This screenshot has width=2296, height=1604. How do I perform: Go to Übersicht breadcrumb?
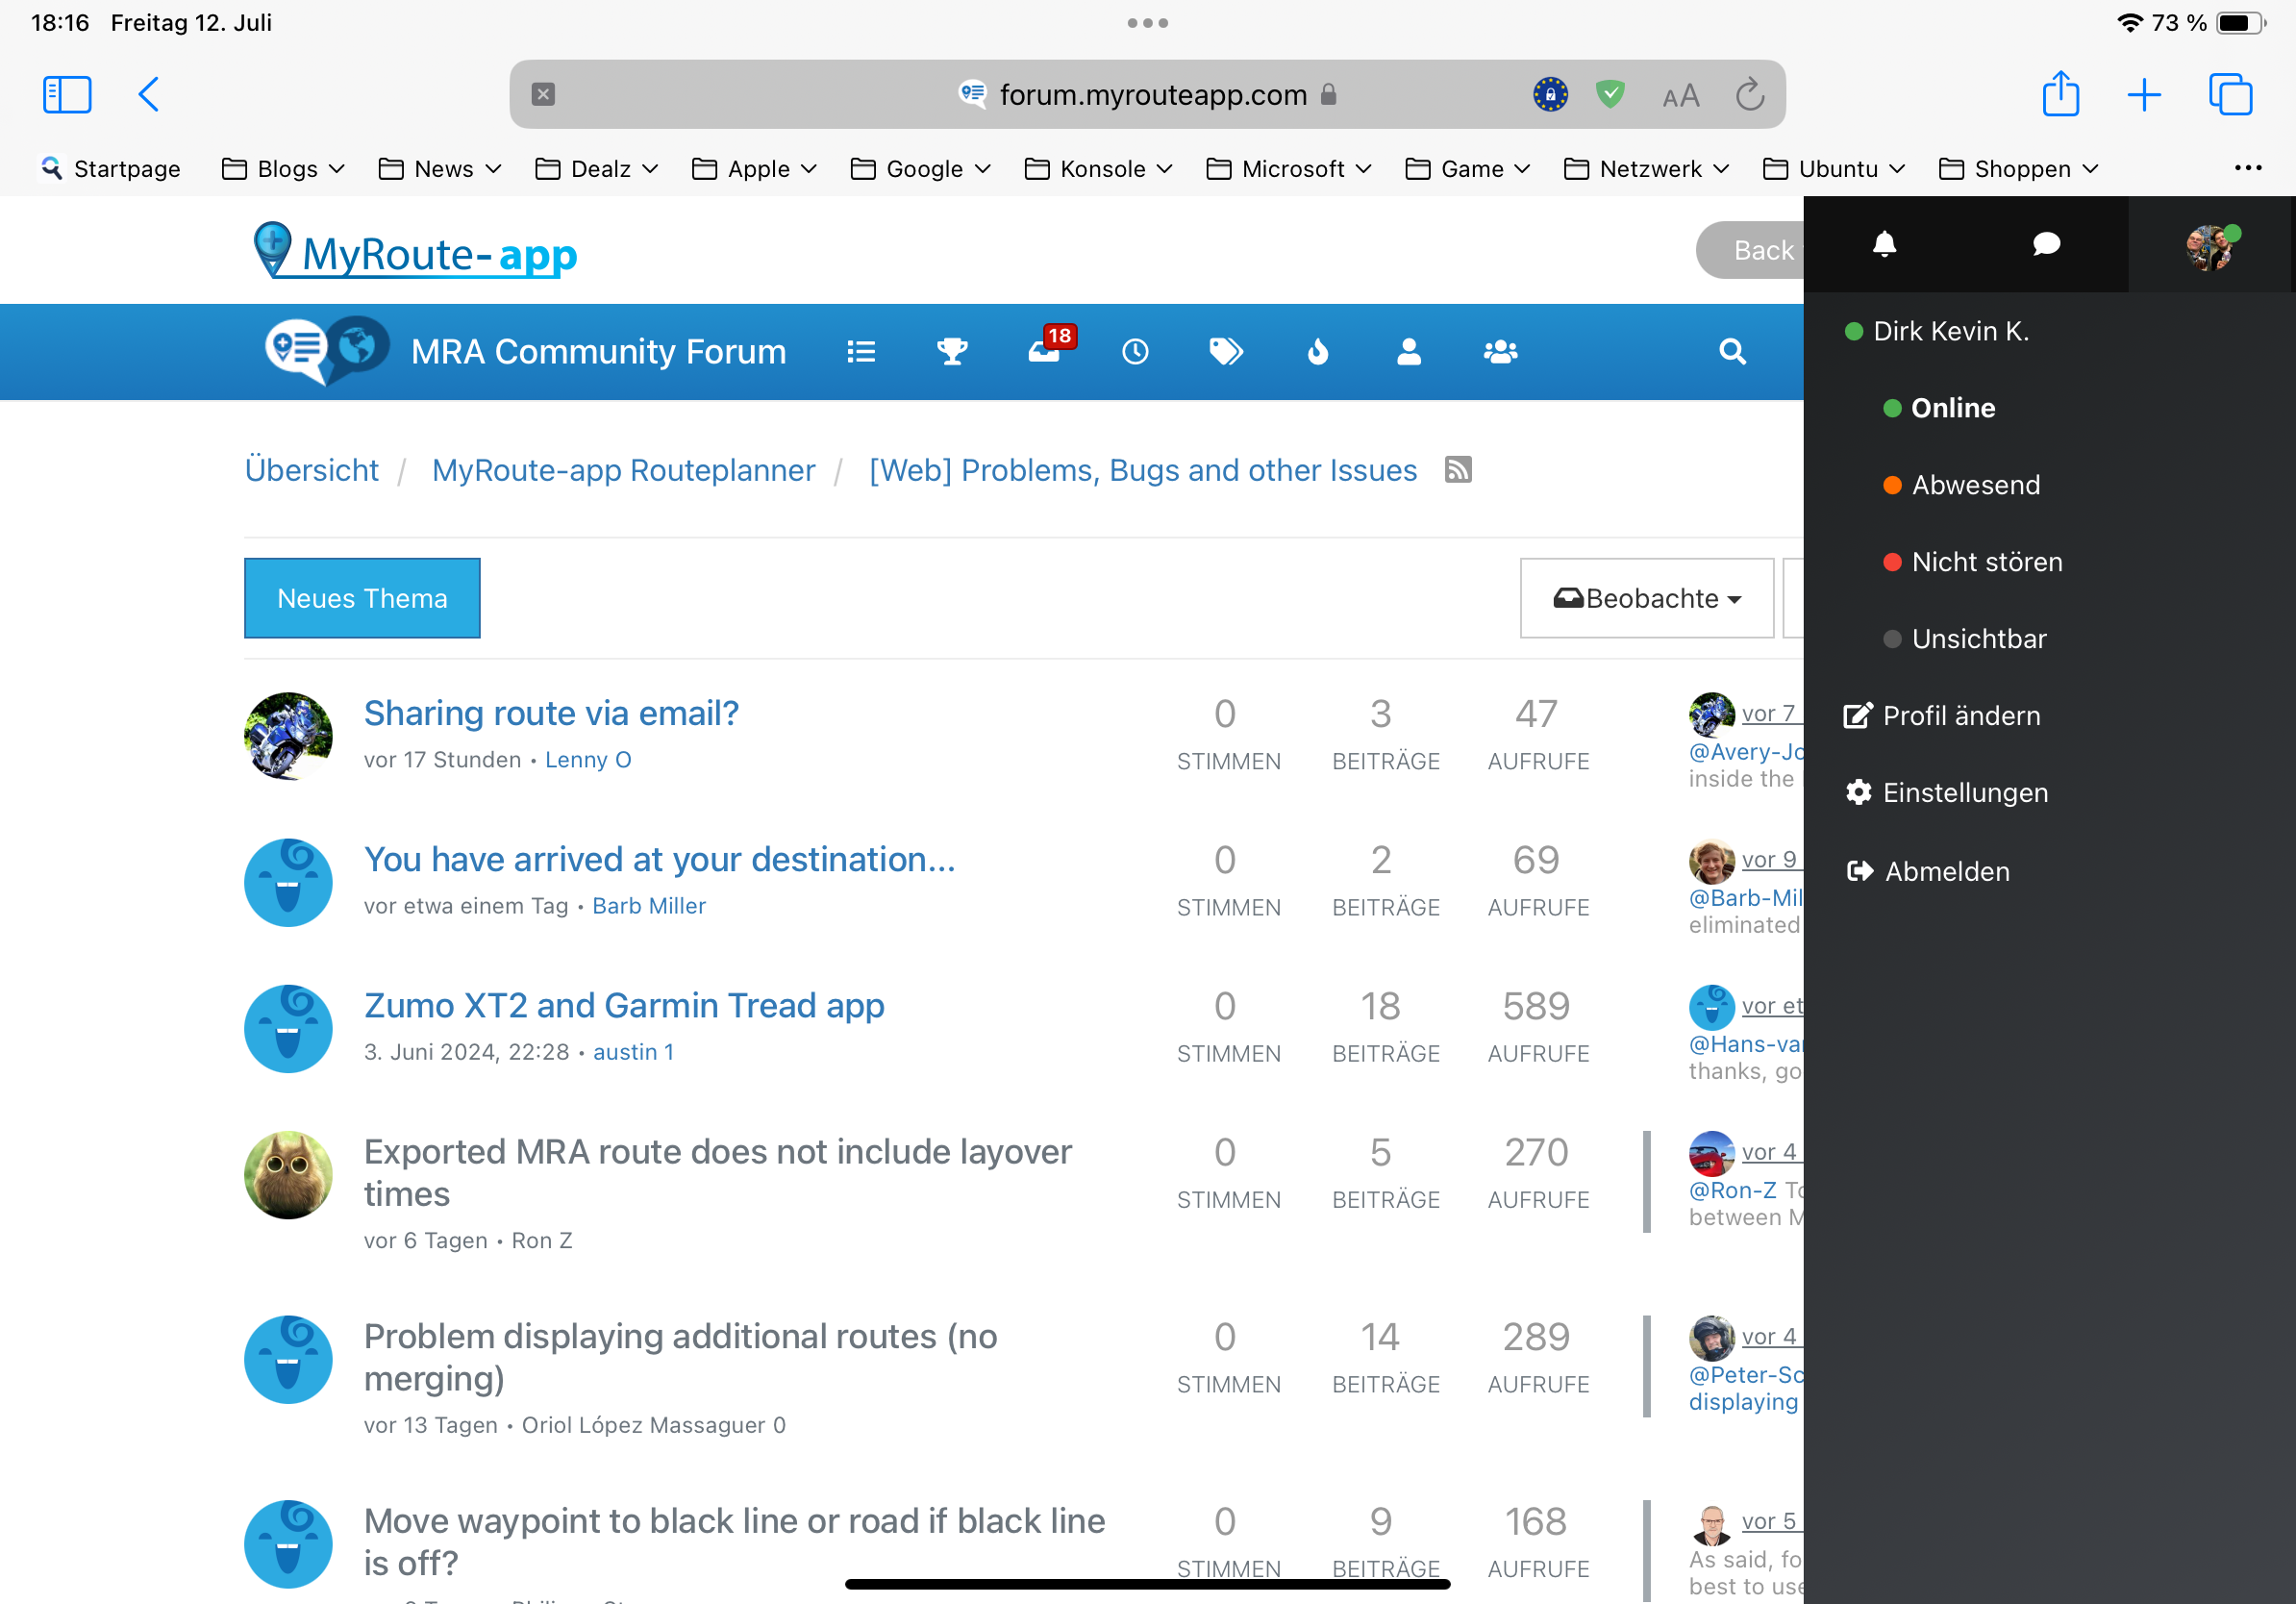tap(311, 470)
